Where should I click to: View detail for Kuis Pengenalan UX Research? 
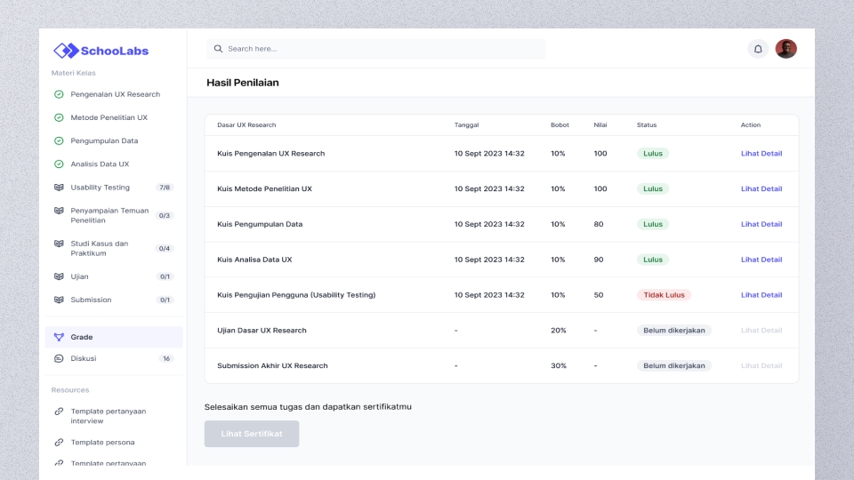click(761, 154)
